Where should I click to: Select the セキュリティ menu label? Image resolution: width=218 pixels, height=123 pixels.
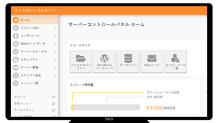(x=29, y=59)
